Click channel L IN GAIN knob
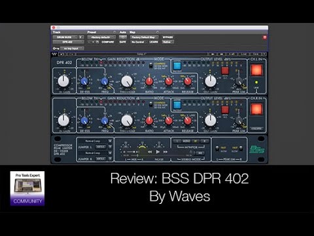 [x=63, y=81]
